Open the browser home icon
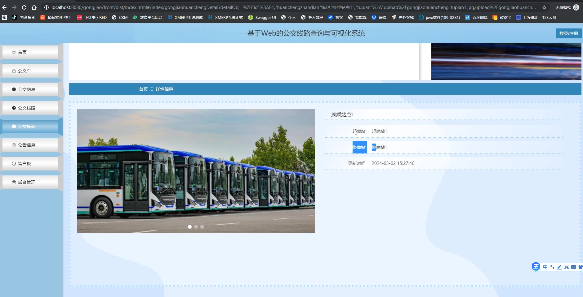 pyautogui.click(x=34, y=7)
